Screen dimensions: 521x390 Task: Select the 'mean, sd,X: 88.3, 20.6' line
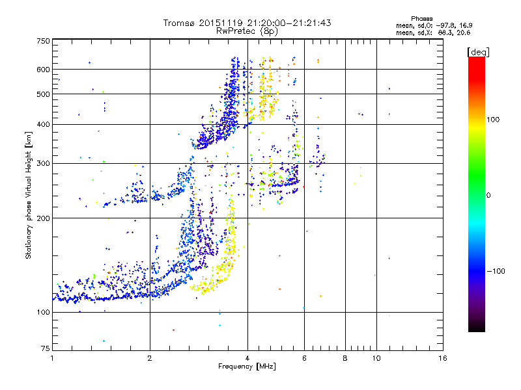click(433, 32)
